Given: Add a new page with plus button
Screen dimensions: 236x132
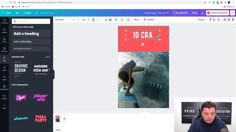Looking at the screenshot, I should click(64, 119).
